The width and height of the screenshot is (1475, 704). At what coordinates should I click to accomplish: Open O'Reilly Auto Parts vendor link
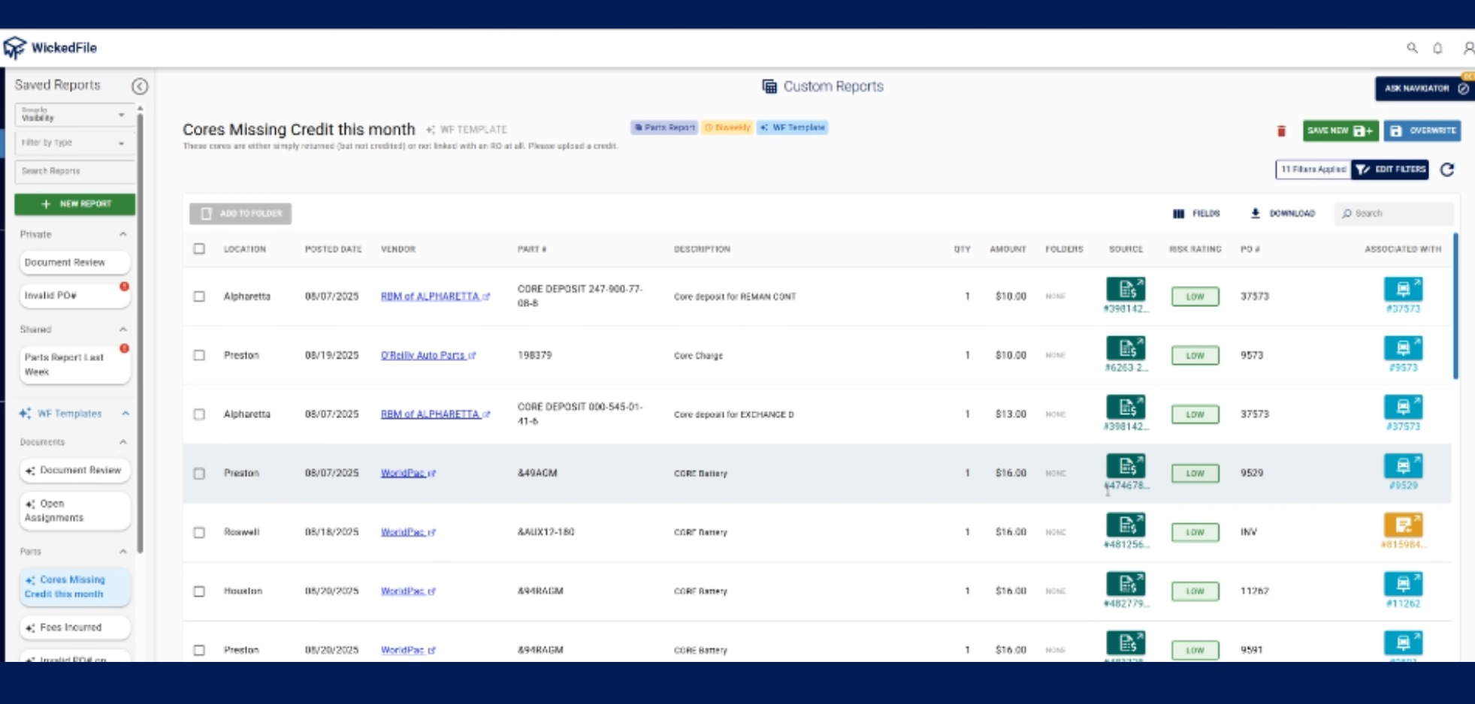(x=423, y=355)
